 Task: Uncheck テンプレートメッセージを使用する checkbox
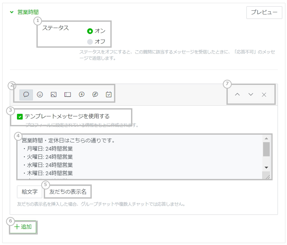20,117
